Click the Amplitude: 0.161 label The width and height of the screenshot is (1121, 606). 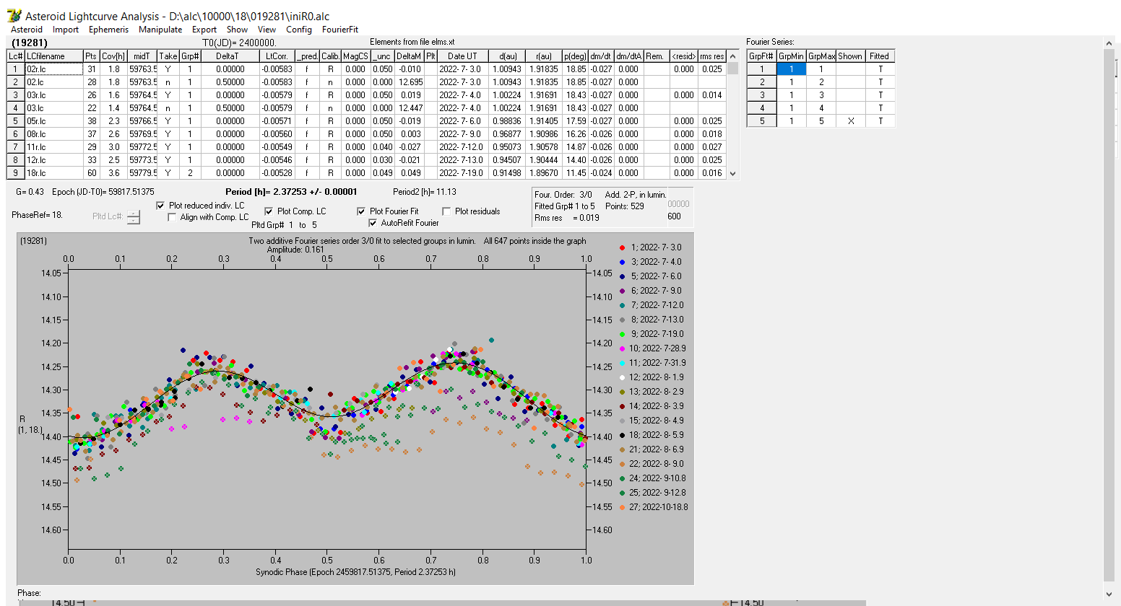[x=296, y=250]
